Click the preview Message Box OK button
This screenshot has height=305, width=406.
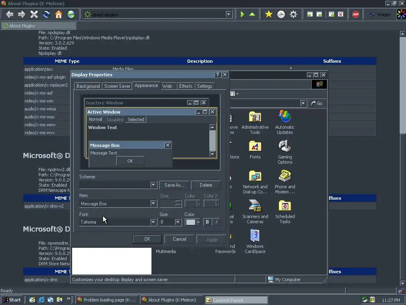tap(130, 161)
